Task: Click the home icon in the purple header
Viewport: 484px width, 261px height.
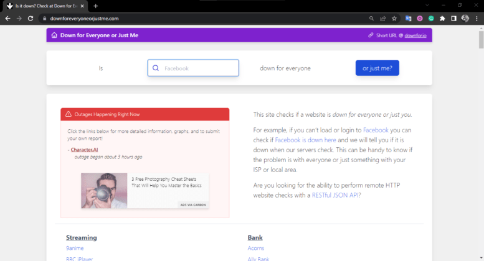Action: 54,35
